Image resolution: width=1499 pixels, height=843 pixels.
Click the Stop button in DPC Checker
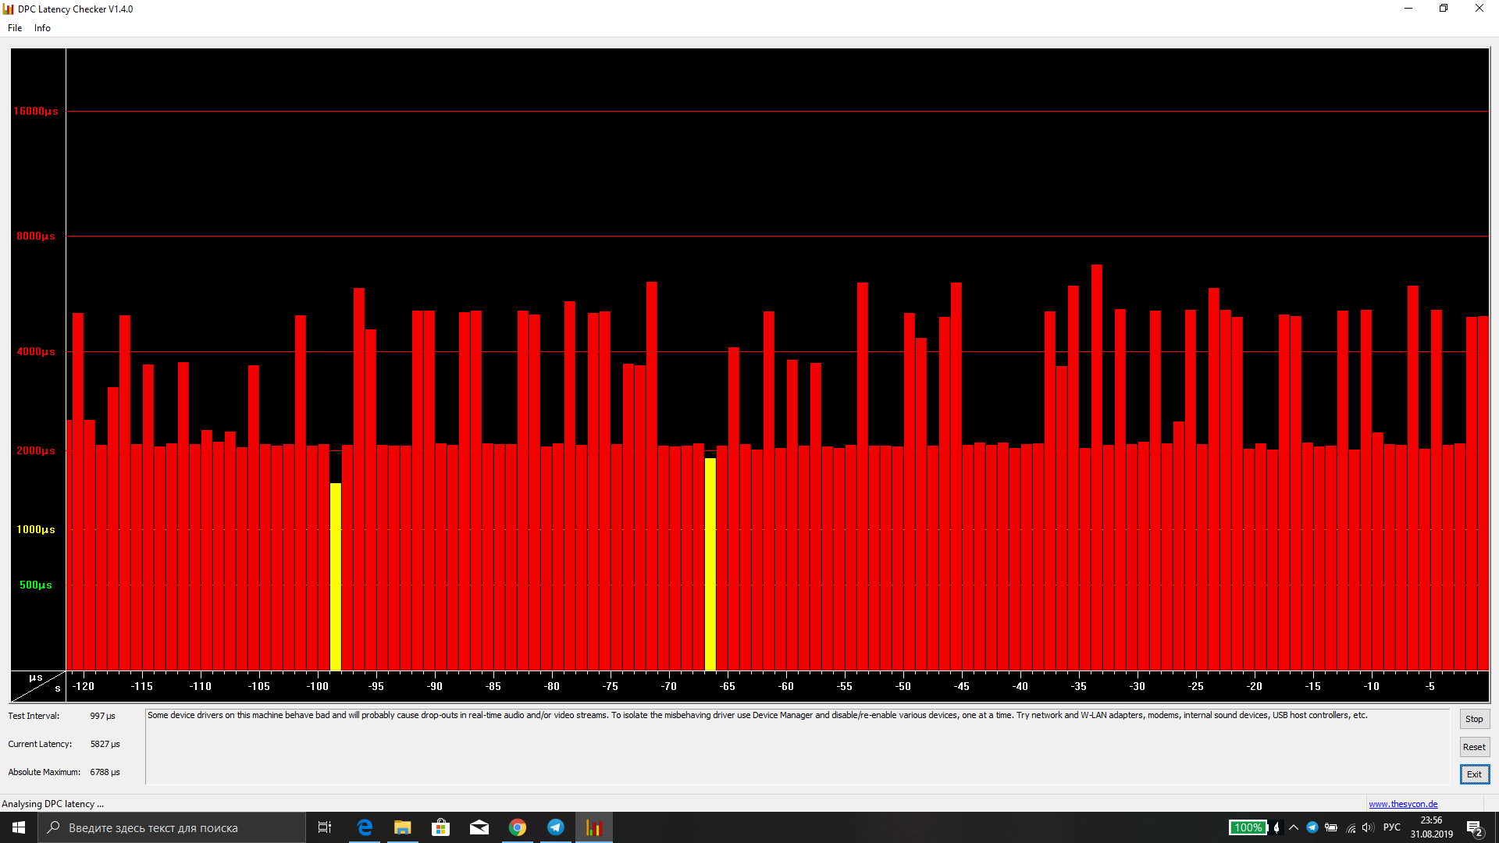tap(1474, 717)
